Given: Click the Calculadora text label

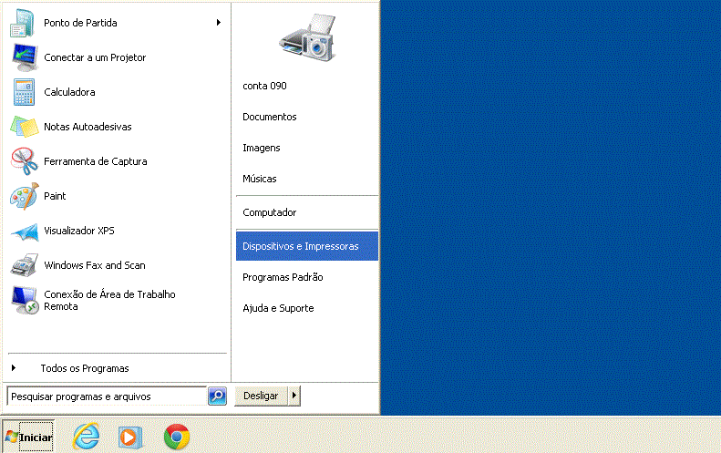Looking at the screenshot, I should click(69, 92).
